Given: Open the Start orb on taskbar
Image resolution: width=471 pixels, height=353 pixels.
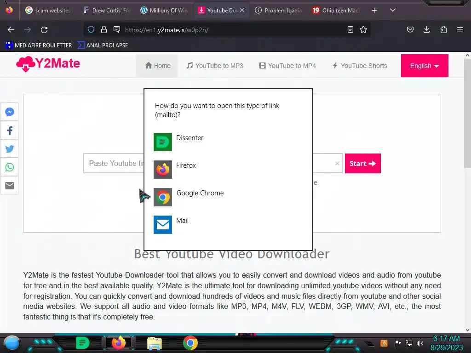Looking at the screenshot, I should click(11, 343).
